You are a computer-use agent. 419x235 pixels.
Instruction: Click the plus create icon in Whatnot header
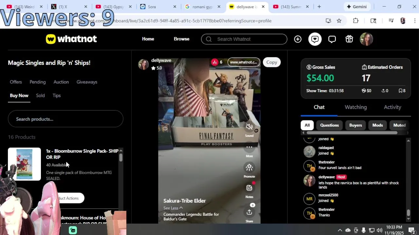point(298,39)
